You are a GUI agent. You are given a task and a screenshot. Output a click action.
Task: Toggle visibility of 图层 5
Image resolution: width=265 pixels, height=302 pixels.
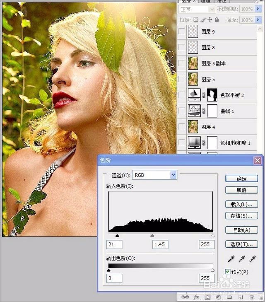click(181, 79)
